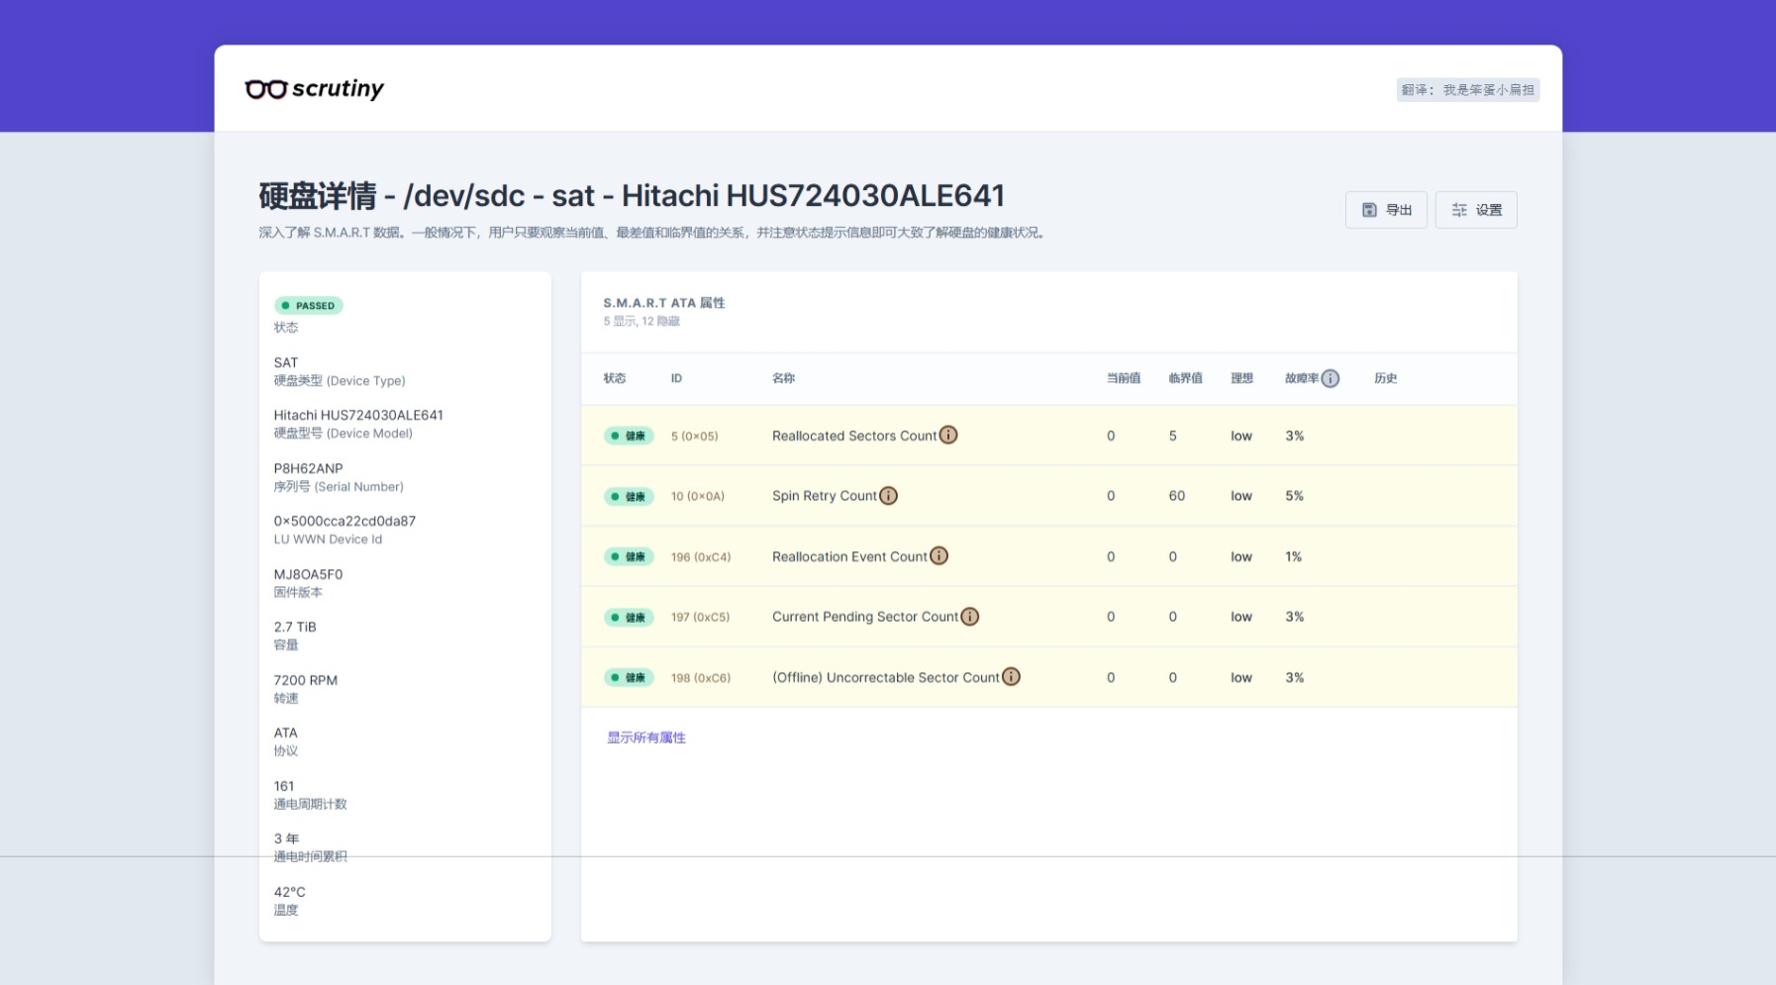Click attribute ID 198 (0xC6)
This screenshot has width=1776, height=985.
701,678
